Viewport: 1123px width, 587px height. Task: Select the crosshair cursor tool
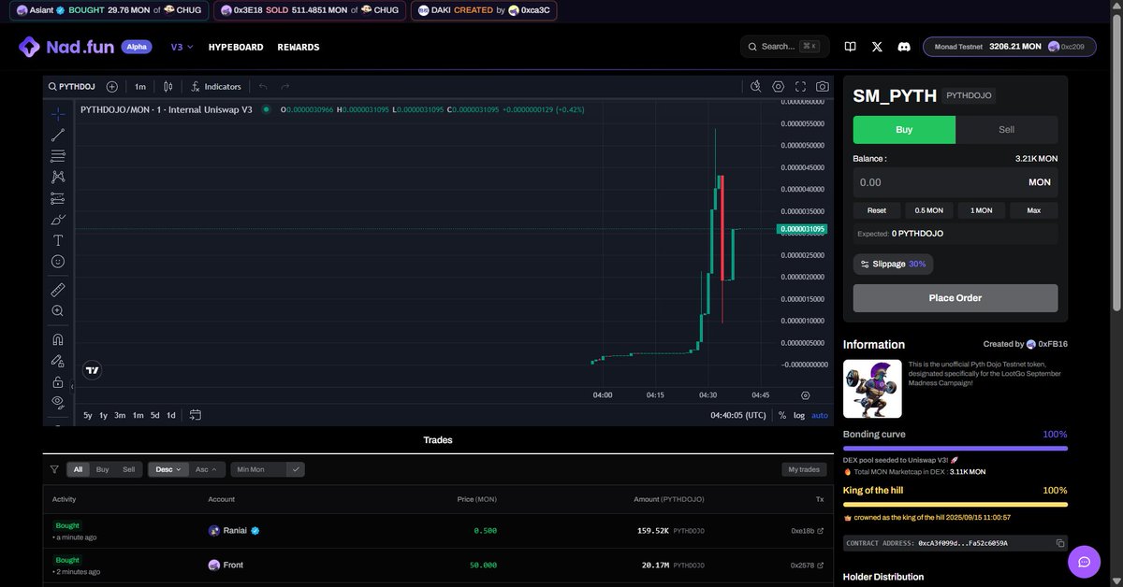tap(58, 114)
